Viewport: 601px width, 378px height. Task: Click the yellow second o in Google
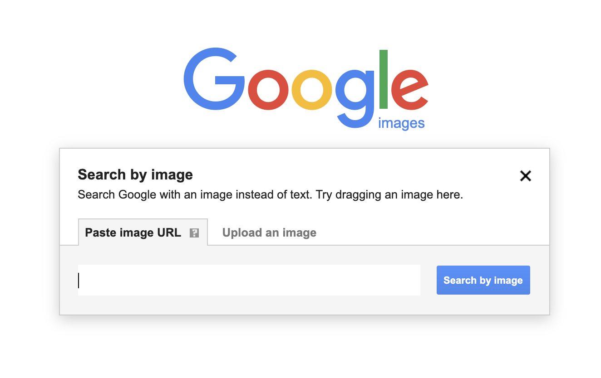click(x=312, y=90)
